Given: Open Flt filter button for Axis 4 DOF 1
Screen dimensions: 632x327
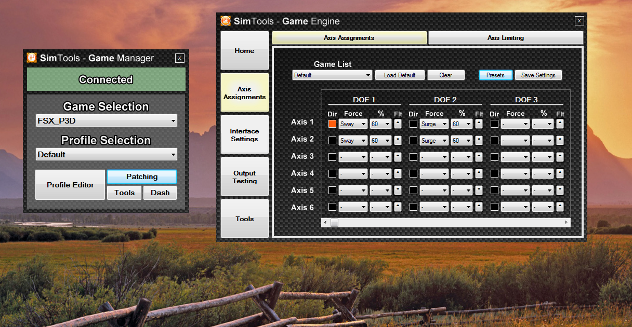Looking at the screenshot, I should click(x=398, y=173).
